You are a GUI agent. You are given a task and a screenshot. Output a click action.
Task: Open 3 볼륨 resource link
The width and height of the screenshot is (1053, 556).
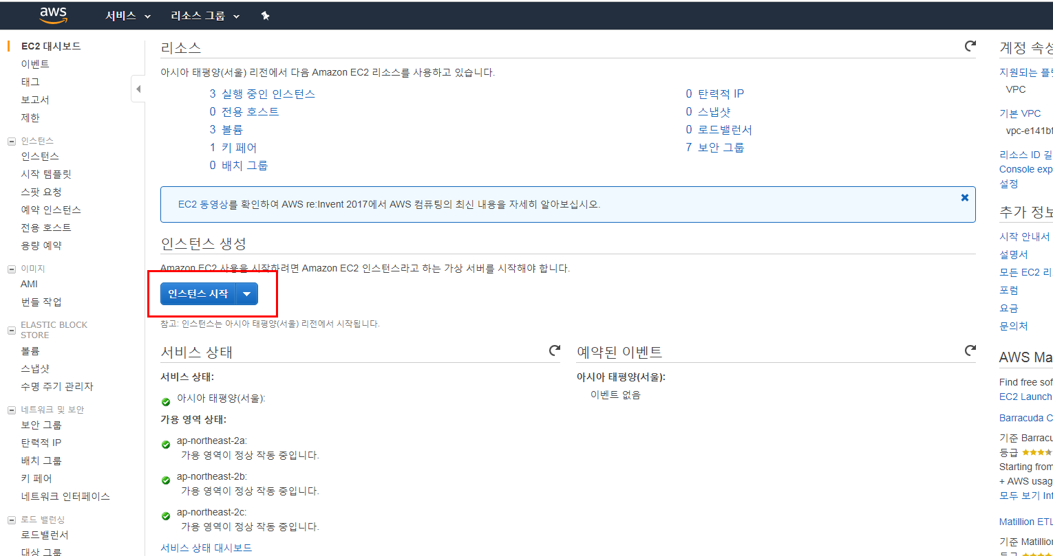(226, 129)
